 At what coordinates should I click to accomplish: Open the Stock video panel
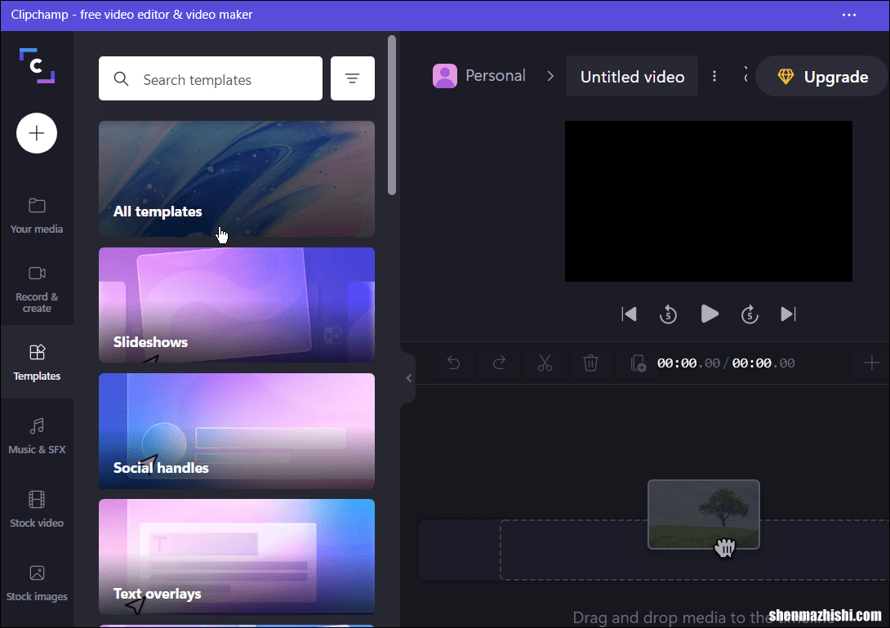(37, 510)
